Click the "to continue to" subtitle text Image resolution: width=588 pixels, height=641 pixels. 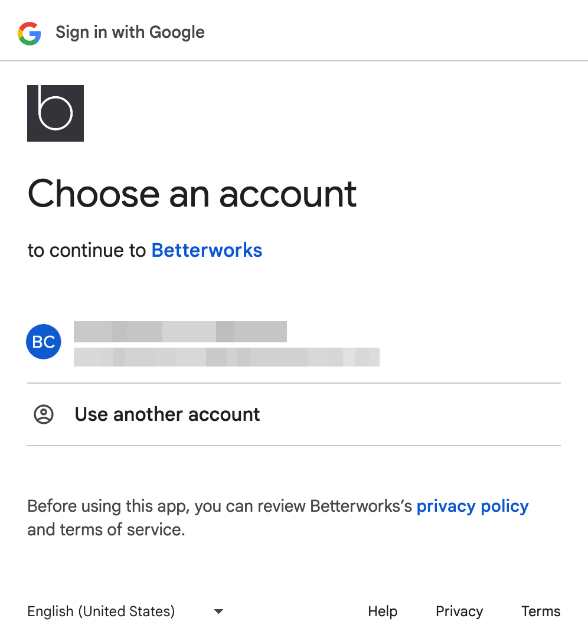point(87,250)
